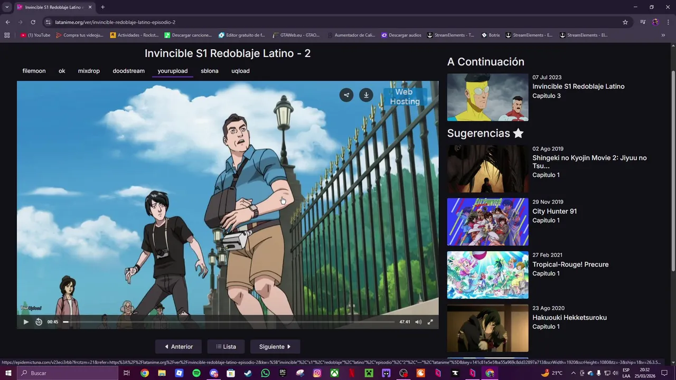
Task: Select the uqload server tab
Action: pos(240,71)
